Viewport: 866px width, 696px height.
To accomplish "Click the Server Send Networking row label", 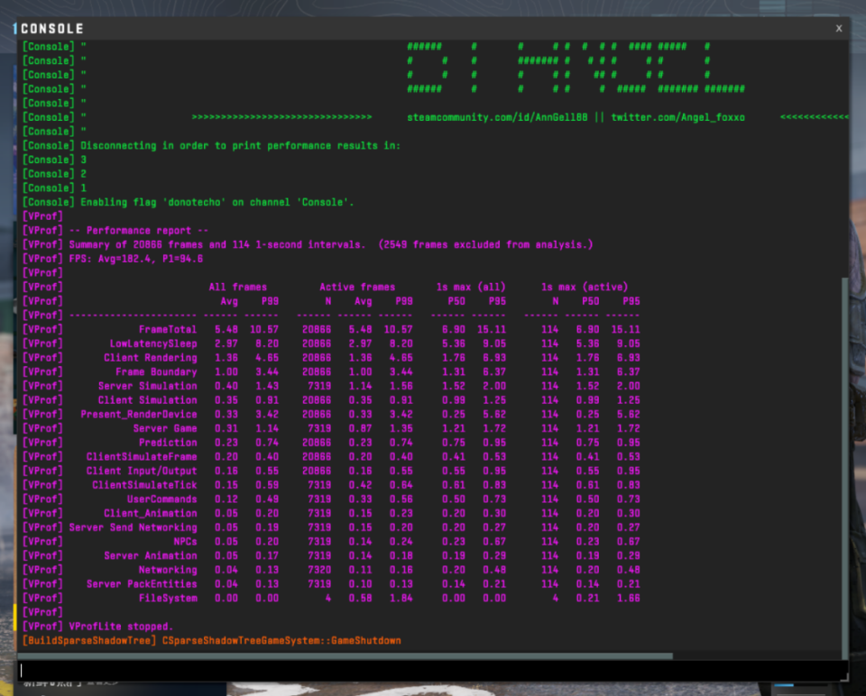I will 133,527.
